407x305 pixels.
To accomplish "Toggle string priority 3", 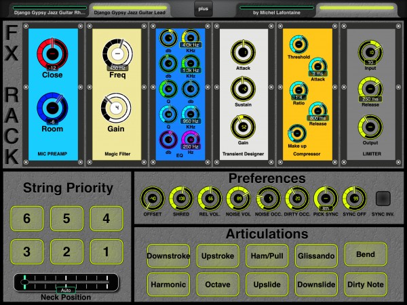I will pos(26,251).
